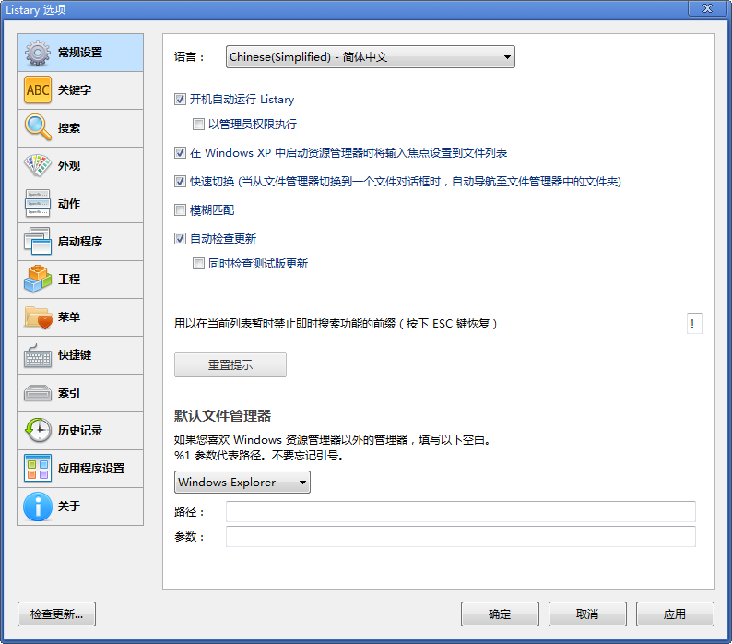
Task: Click the 检查更新... button
Action: coord(56,614)
